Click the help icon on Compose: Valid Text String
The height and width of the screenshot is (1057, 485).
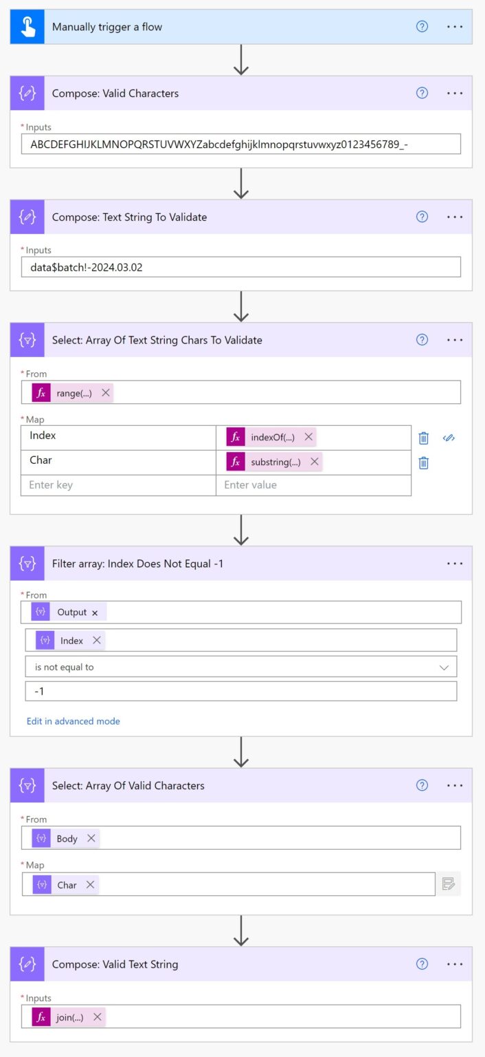click(422, 964)
